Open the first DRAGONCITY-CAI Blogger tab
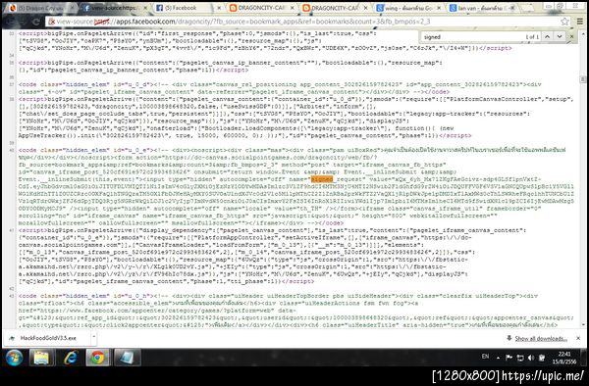Image resolution: width=589 pixels, height=386 pixels. (261, 8)
